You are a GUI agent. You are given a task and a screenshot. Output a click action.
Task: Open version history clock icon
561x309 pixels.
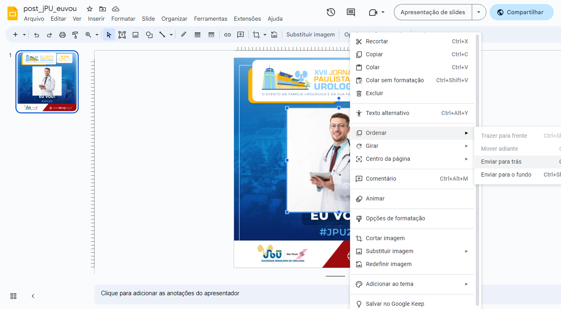tap(331, 12)
